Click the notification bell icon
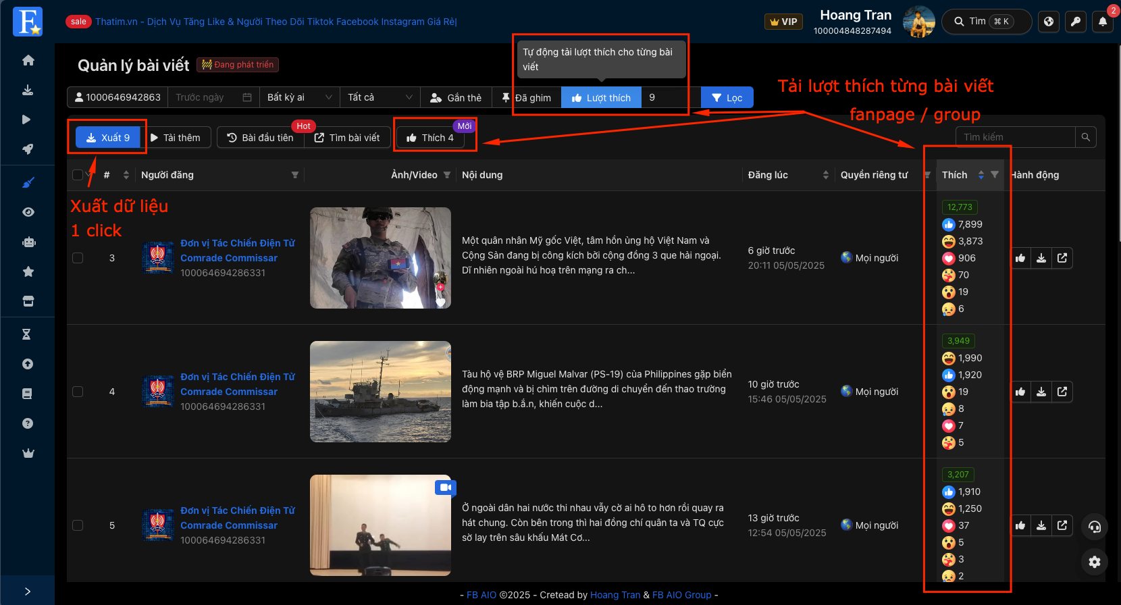The width and height of the screenshot is (1121, 605). tap(1102, 22)
